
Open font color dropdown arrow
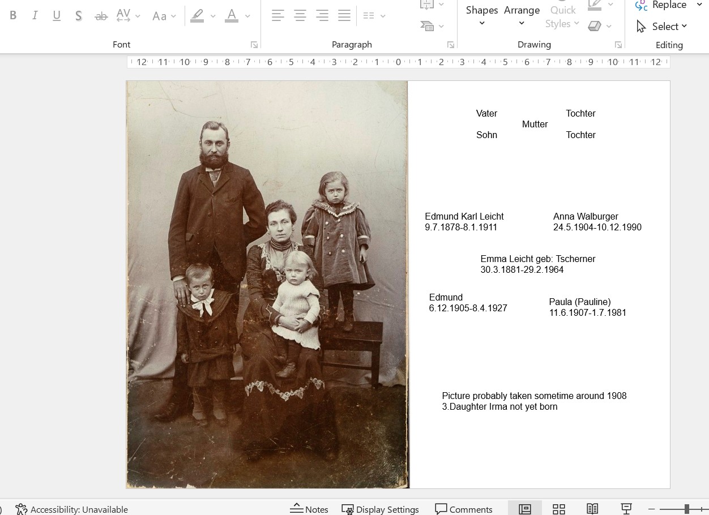[247, 16]
